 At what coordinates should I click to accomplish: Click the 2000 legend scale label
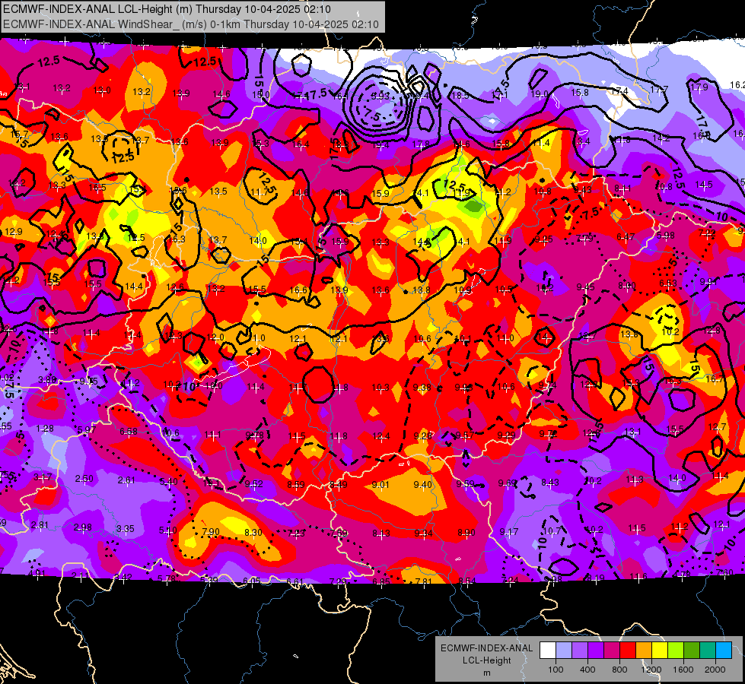click(x=715, y=670)
